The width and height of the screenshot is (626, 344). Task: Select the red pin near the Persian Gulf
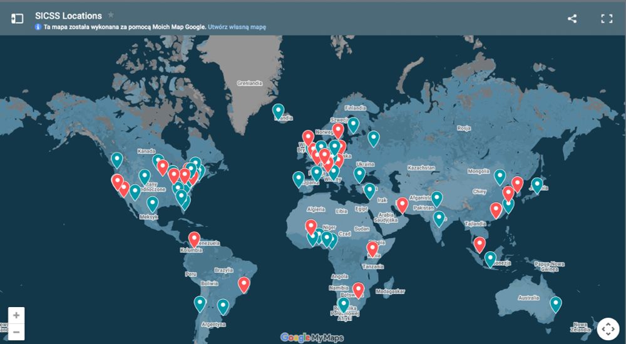(403, 205)
